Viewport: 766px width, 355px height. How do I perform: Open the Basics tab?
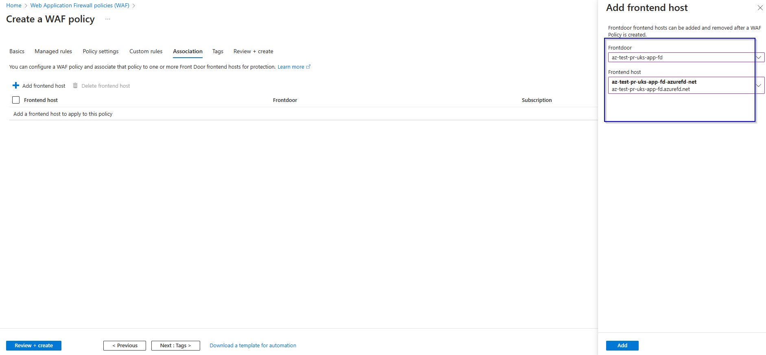point(17,51)
